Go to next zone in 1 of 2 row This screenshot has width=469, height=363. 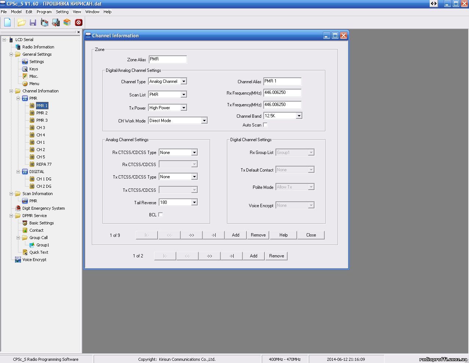tap(209, 256)
